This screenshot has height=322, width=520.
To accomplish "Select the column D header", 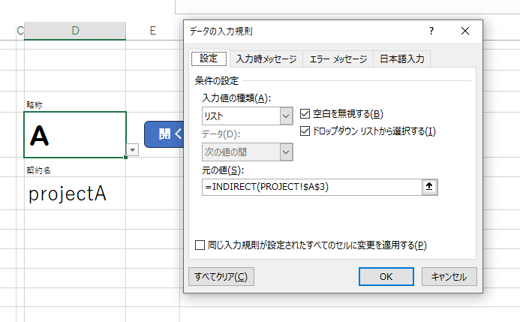I will 75,30.
